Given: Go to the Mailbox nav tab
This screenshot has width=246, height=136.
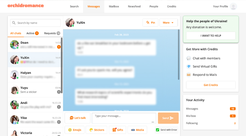Looking at the screenshot, I should point(114,7).
